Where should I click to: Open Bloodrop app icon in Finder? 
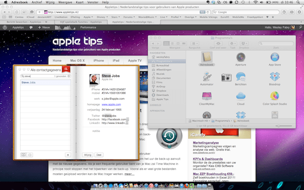(x=275, y=77)
